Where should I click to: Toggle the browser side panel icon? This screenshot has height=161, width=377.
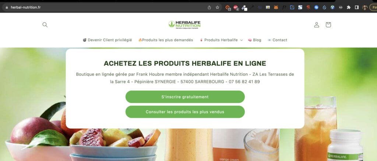tap(356, 7)
